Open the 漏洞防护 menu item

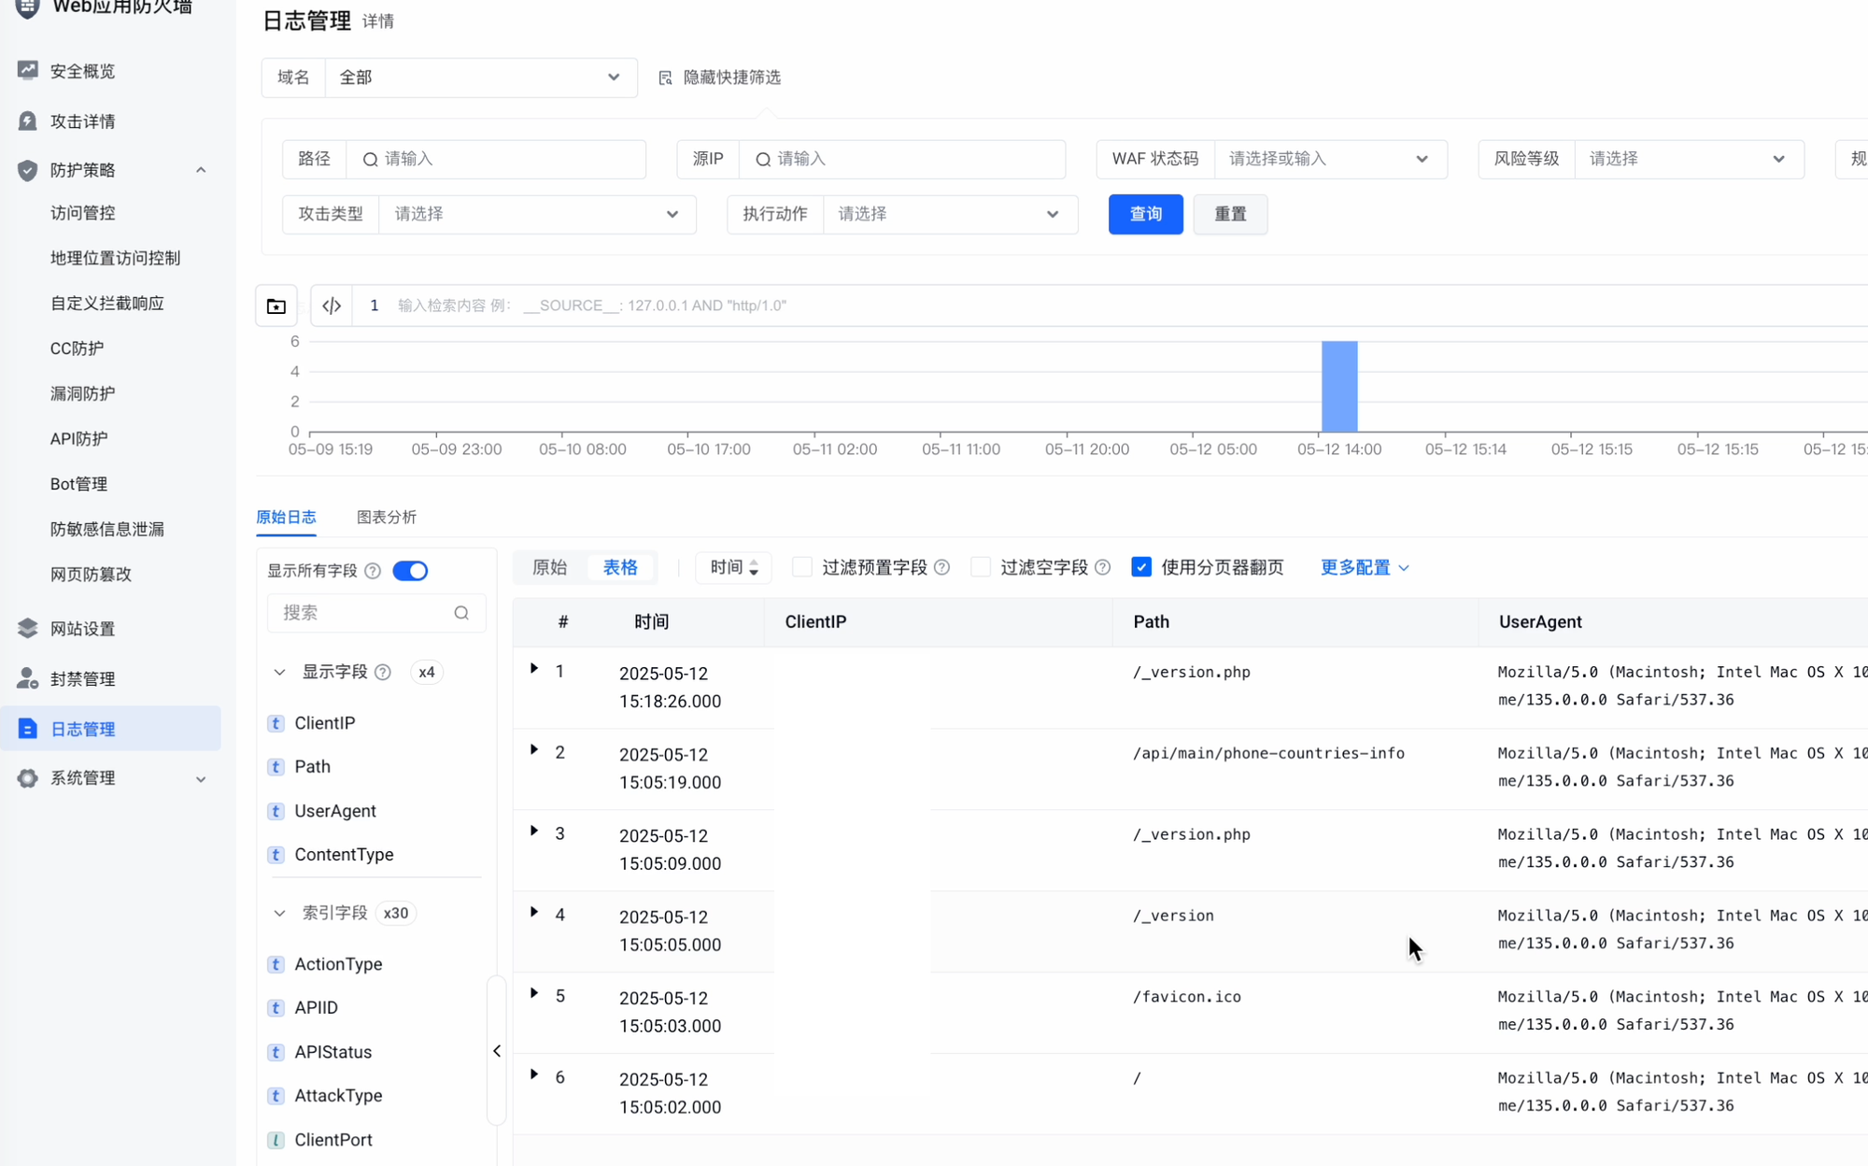(x=83, y=393)
